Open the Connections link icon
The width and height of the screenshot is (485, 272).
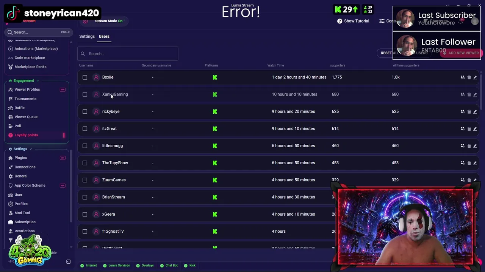tap(11, 167)
